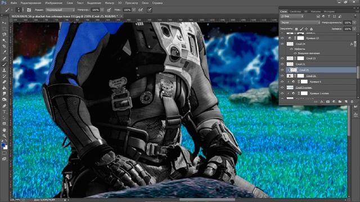Image resolution: width=360 pixels, height=202 pixels.
Task: Lock transparent pixels
Action: [x=296, y=29]
